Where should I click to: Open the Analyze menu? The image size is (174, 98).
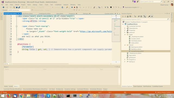pyautogui.click(x=66, y=5)
